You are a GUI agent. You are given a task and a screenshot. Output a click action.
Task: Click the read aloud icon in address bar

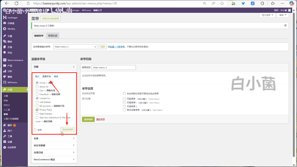tap(214, 3)
